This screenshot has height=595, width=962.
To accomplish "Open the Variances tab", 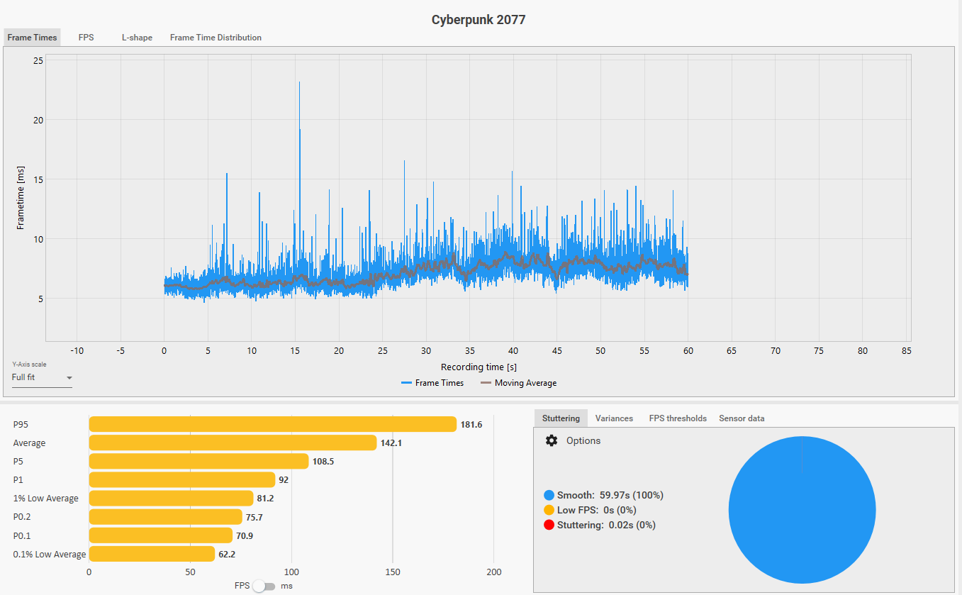I will click(x=614, y=418).
